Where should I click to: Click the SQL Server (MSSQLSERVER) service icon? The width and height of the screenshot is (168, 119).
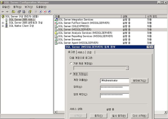pos(56,30)
